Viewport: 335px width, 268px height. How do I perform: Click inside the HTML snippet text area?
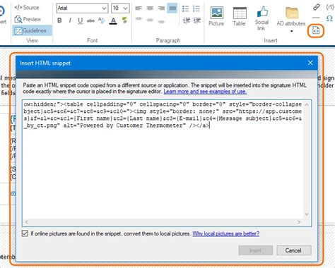(x=163, y=160)
